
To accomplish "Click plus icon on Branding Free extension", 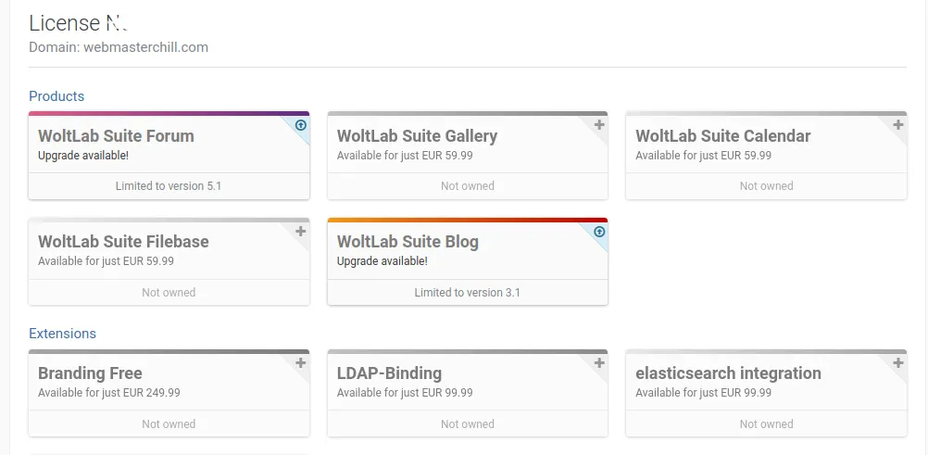I will tap(301, 363).
